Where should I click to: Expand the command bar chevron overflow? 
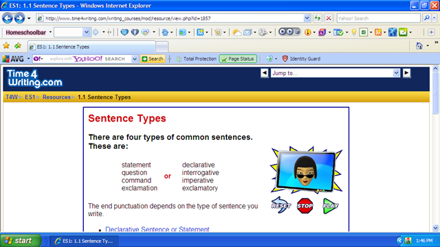point(437,43)
